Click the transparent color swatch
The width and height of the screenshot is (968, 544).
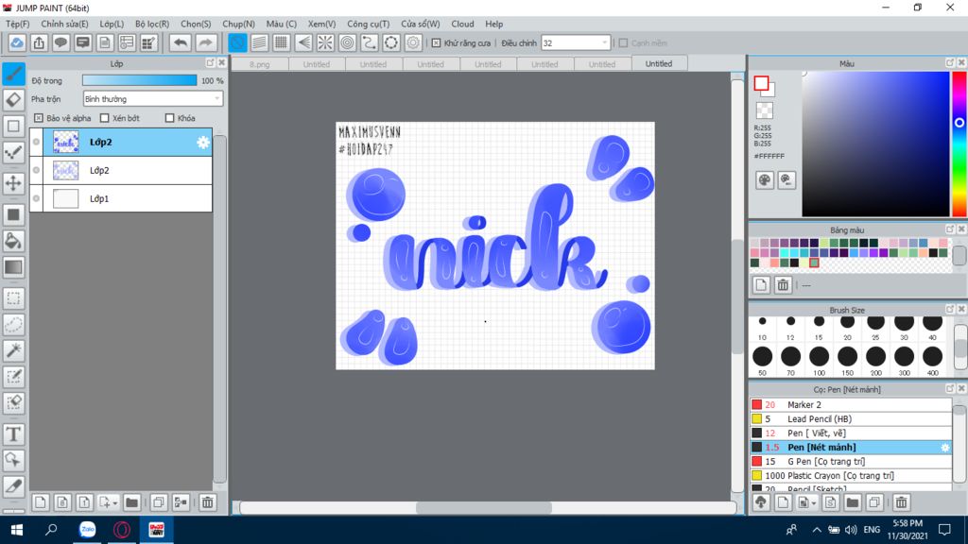pos(764,110)
